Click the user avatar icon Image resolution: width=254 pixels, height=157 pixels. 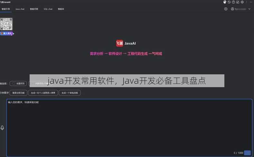(x=232, y=9)
